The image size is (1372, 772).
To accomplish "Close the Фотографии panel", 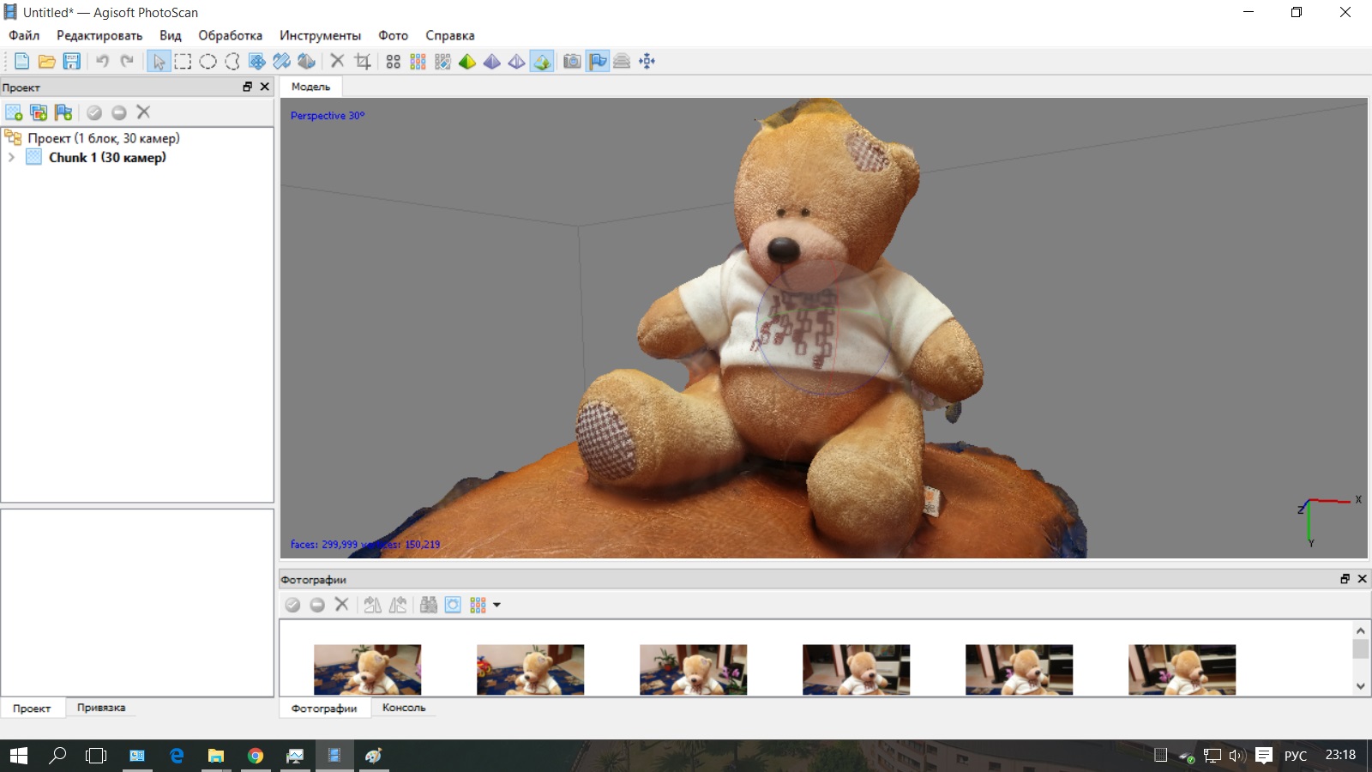I will [1362, 579].
